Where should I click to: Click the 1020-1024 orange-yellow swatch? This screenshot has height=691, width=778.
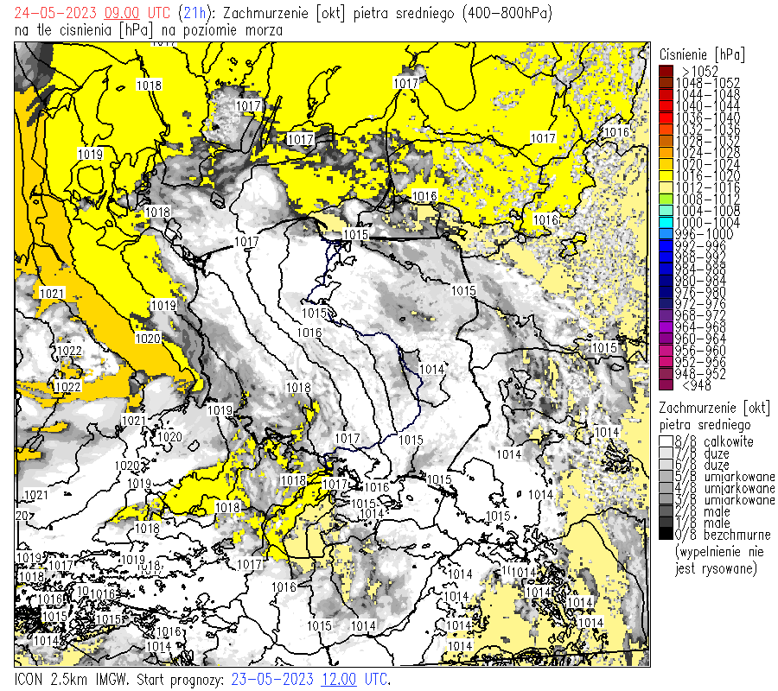[666, 164]
